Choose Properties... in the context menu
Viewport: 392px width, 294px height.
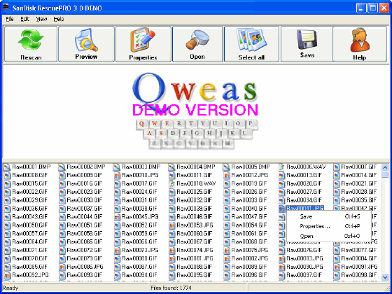tap(328, 227)
